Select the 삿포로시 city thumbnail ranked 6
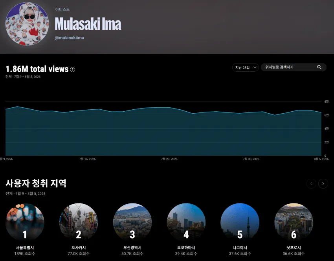 (x=294, y=222)
